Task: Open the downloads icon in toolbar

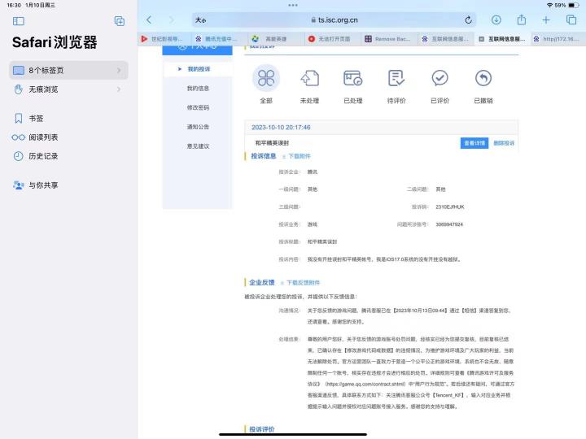Action: [x=496, y=20]
